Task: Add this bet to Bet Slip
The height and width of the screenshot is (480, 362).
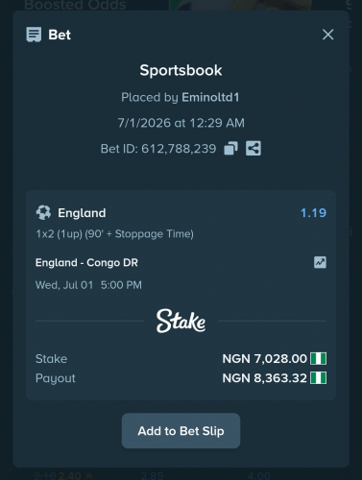Action: click(181, 431)
